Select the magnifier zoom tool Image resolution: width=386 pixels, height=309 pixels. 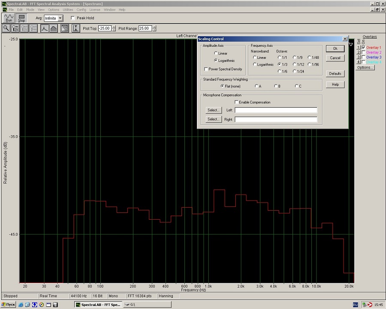click(x=6, y=28)
